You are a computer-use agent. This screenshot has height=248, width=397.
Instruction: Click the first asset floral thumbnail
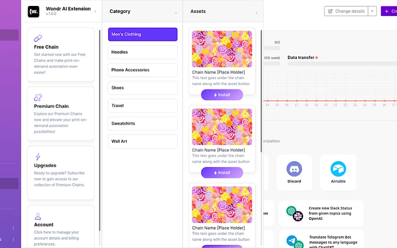222,49
